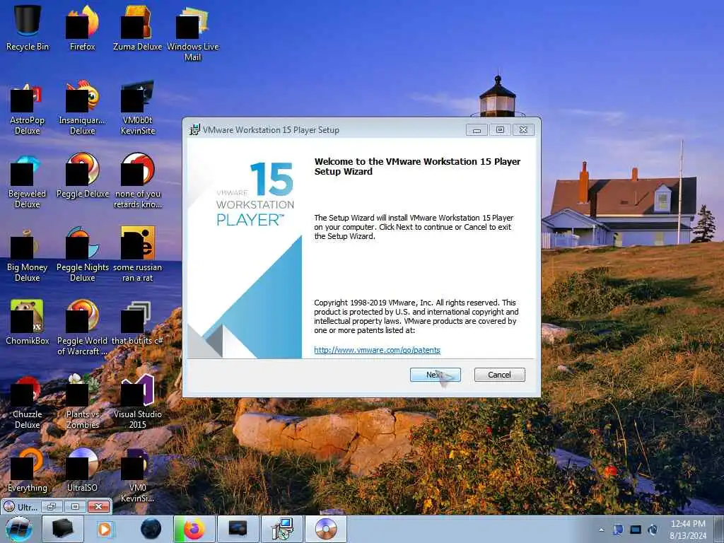The image size is (724, 543).
Task: Maximize the minimized UltraISO window
Action: tap(75, 507)
